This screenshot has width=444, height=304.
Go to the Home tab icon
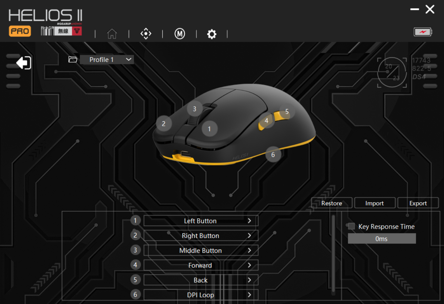[112, 34]
